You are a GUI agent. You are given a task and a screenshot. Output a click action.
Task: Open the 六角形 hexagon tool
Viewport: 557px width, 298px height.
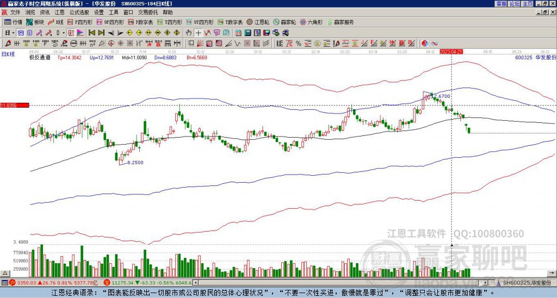pos(312,22)
